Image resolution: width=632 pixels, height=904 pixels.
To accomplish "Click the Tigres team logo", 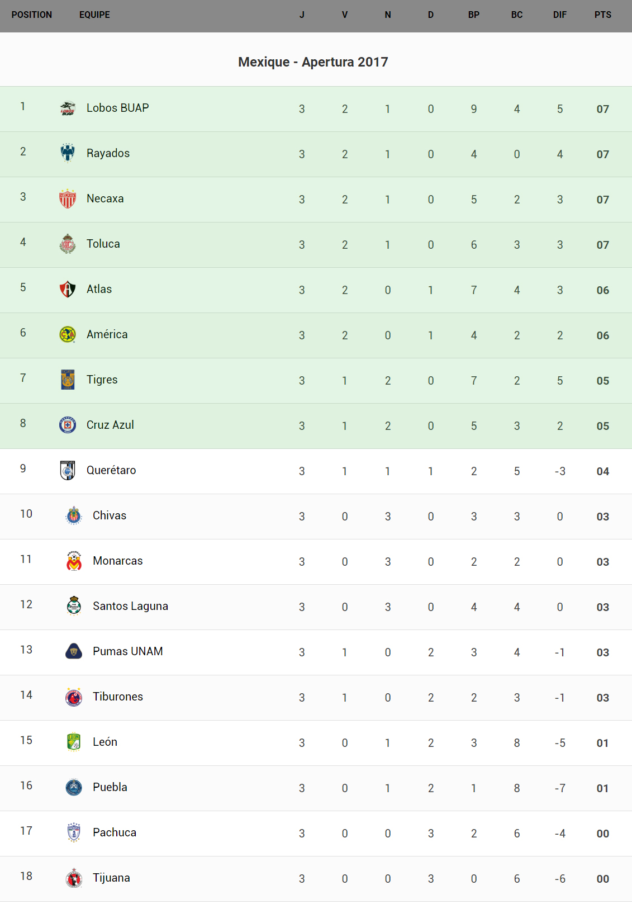I will 68,380.
